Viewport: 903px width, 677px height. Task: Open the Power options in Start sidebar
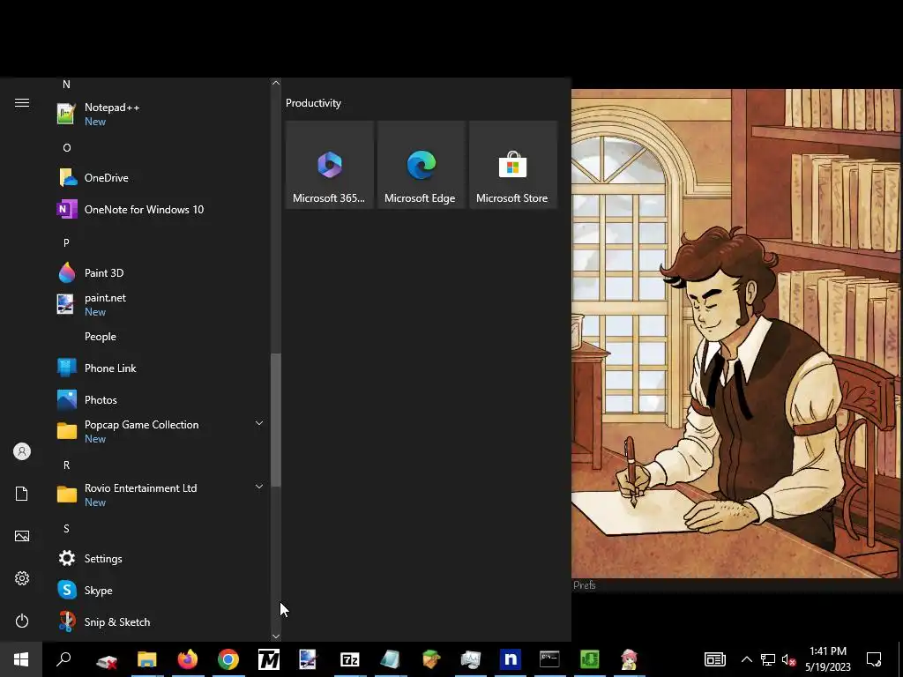(22, 621)
